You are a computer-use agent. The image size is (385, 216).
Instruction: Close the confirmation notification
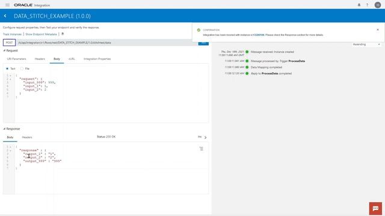pyautogui.click(x=378, y=29)
